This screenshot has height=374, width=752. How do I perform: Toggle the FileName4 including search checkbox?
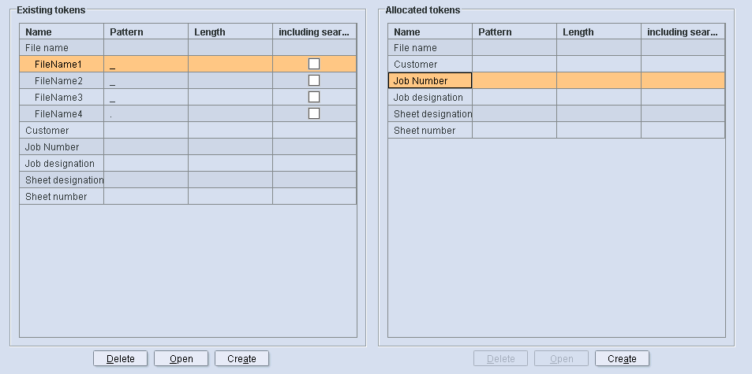click(x=314, y=113)
